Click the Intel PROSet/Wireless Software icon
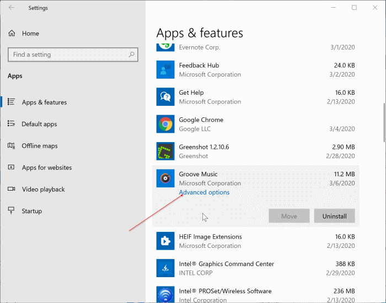The height and width of the screenshot is (303, 386). click(x=165, y=294)
